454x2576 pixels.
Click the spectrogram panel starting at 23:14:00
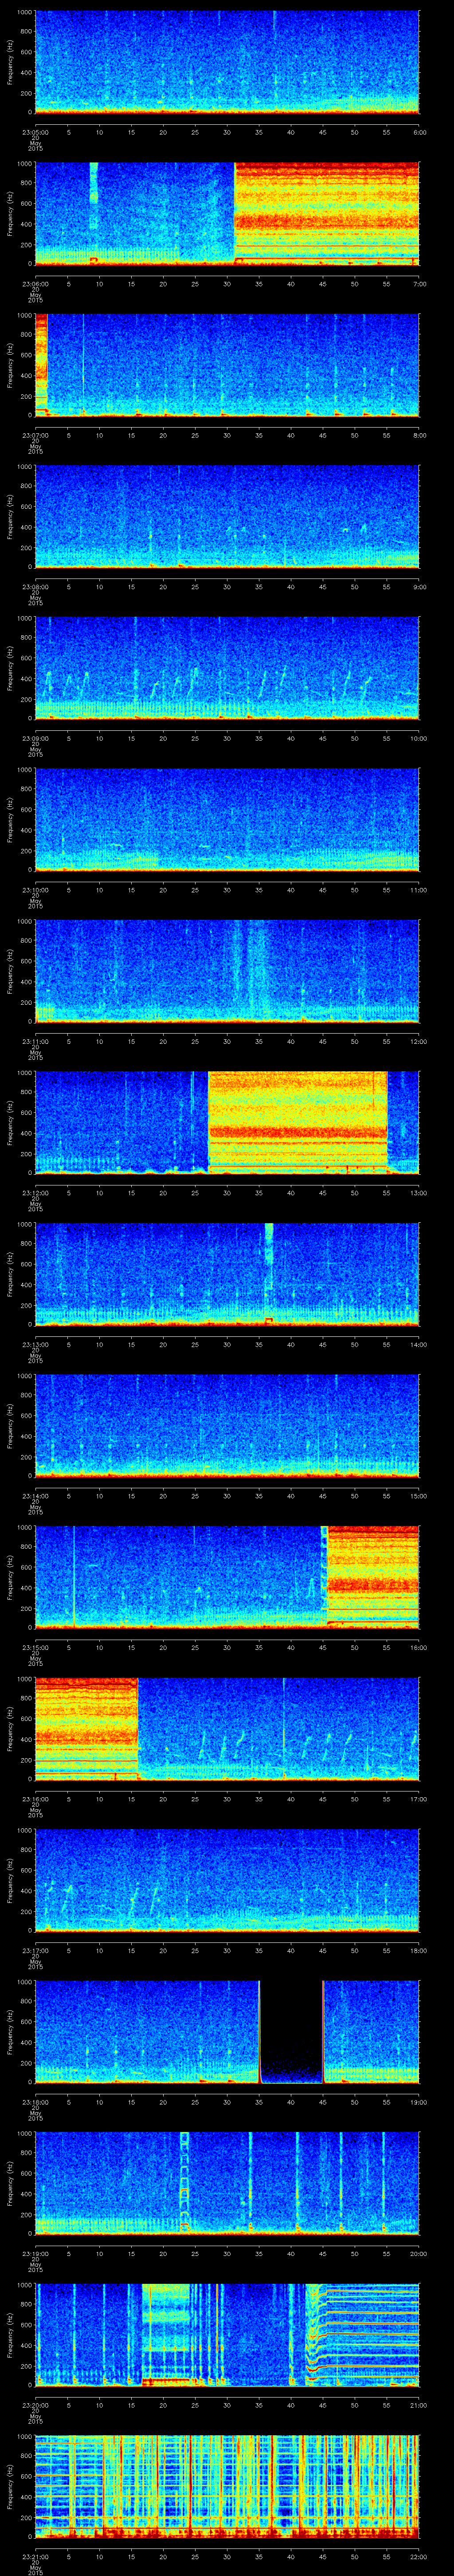tap(227, 1426)
